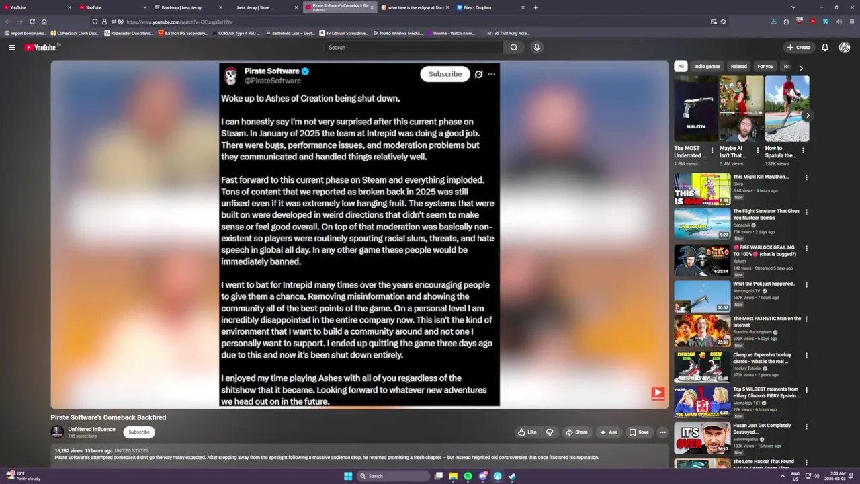This screenshot has width=860, height=484.
Task: Open the YouTube hamburger guide menu
Action: [x=11, y=47]
